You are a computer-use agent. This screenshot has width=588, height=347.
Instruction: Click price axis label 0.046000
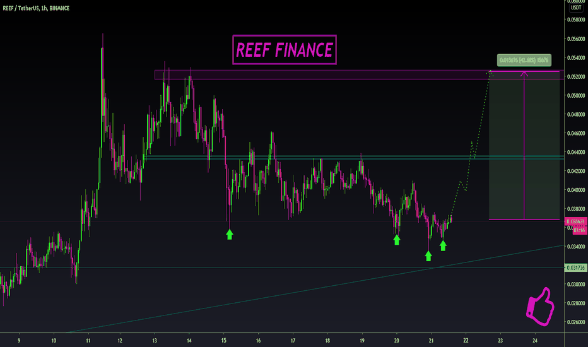coord(576,133)
